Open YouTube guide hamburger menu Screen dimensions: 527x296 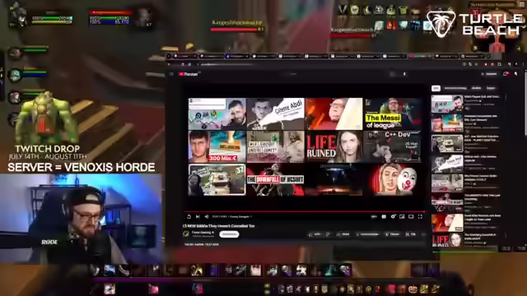pyautogui.click(x=171, y=74)
